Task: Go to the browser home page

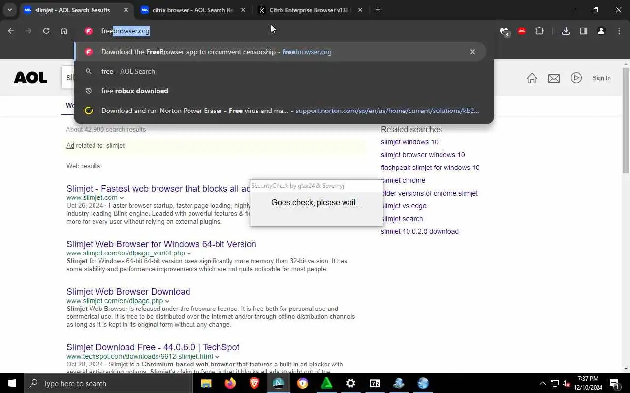Action: coord(64,31)
